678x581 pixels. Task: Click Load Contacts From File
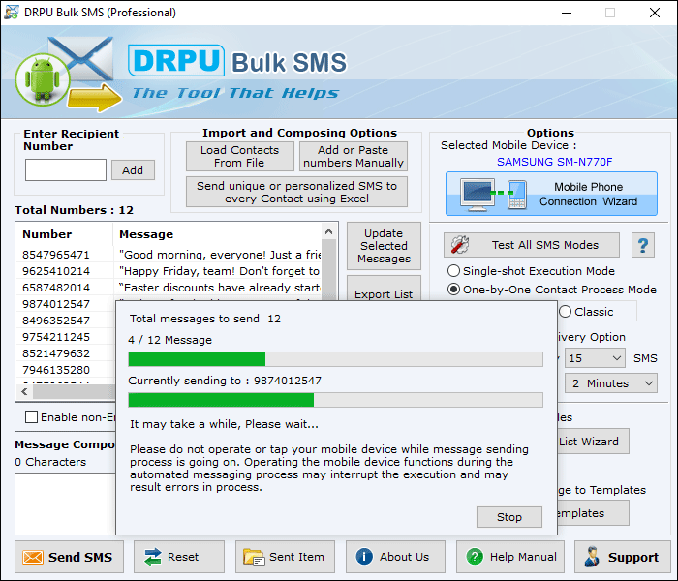click(x=239, y=156)
